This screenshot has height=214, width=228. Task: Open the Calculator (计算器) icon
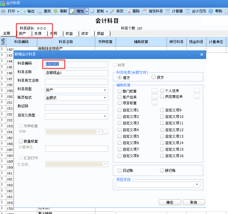tap(168, 11)
